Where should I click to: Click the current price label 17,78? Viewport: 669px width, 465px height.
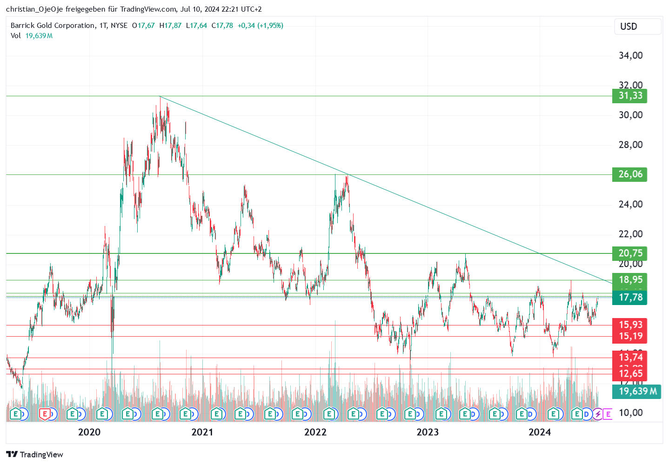(x=630, y=298)
